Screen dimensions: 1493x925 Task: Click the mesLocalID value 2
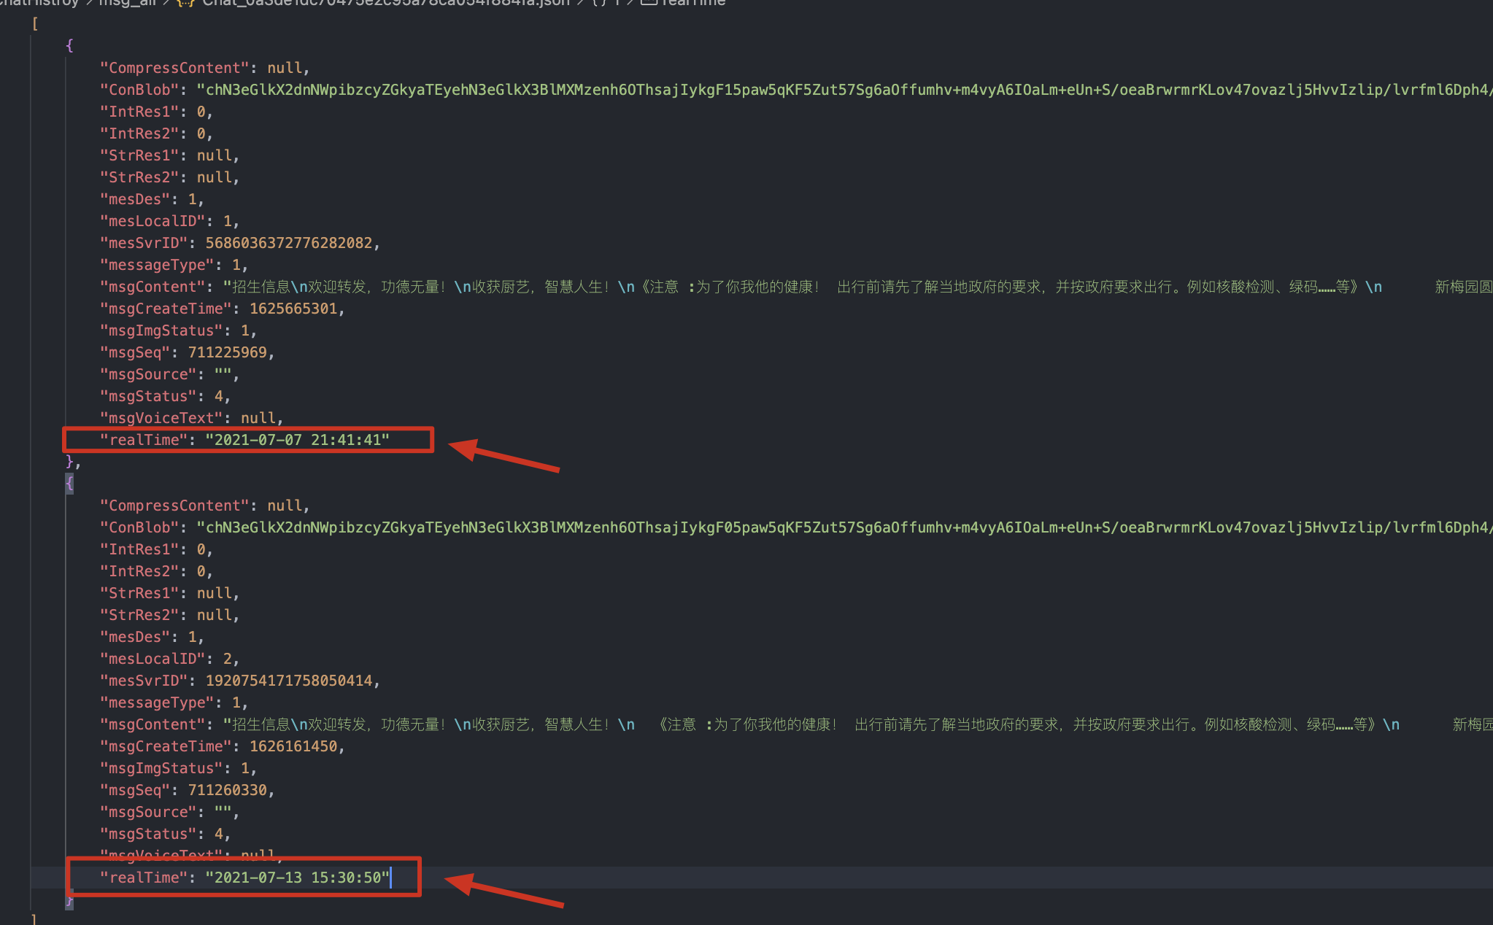[228, 659]
